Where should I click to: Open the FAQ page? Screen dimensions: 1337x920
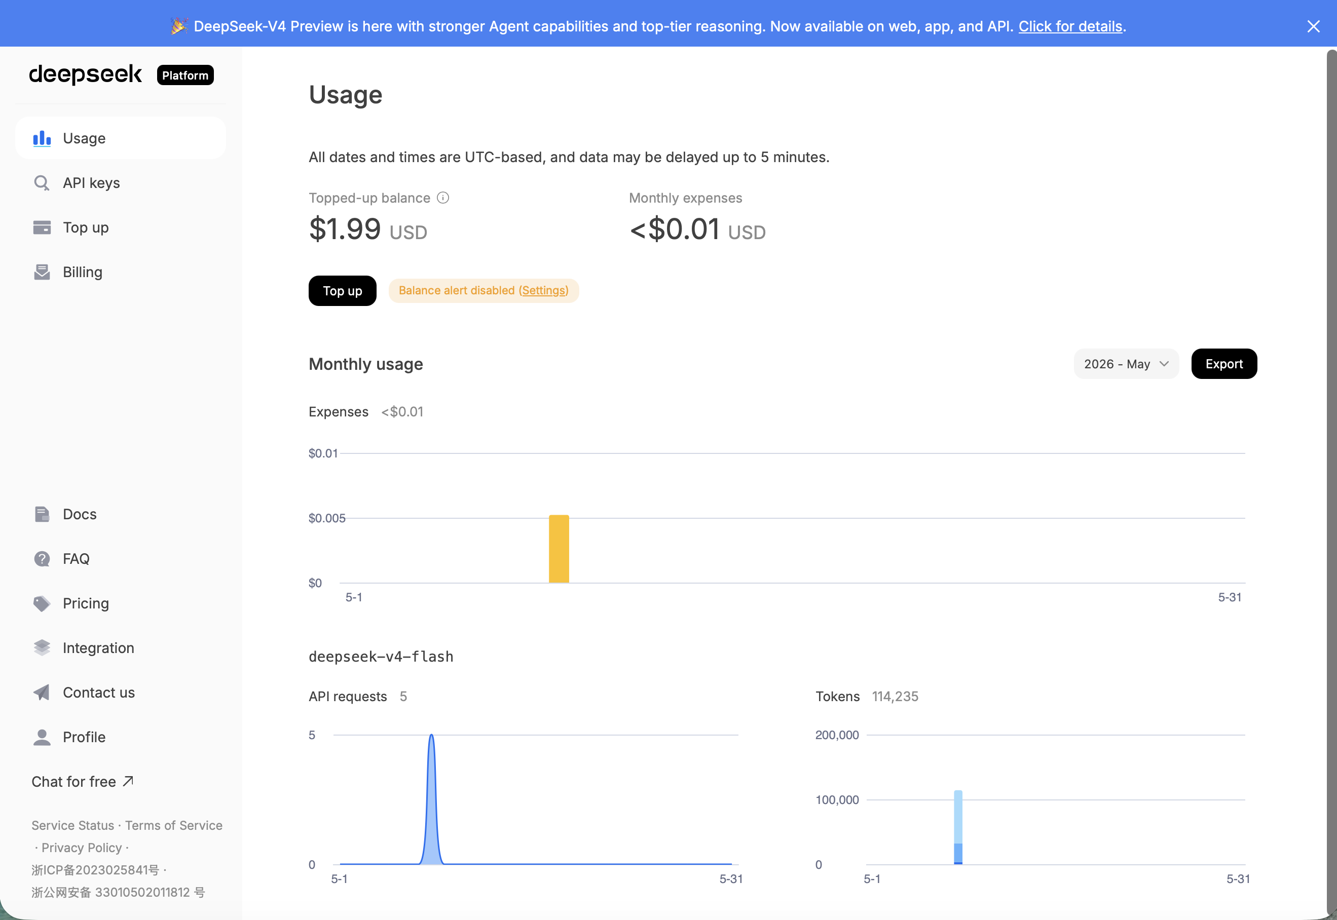(120, 559)
